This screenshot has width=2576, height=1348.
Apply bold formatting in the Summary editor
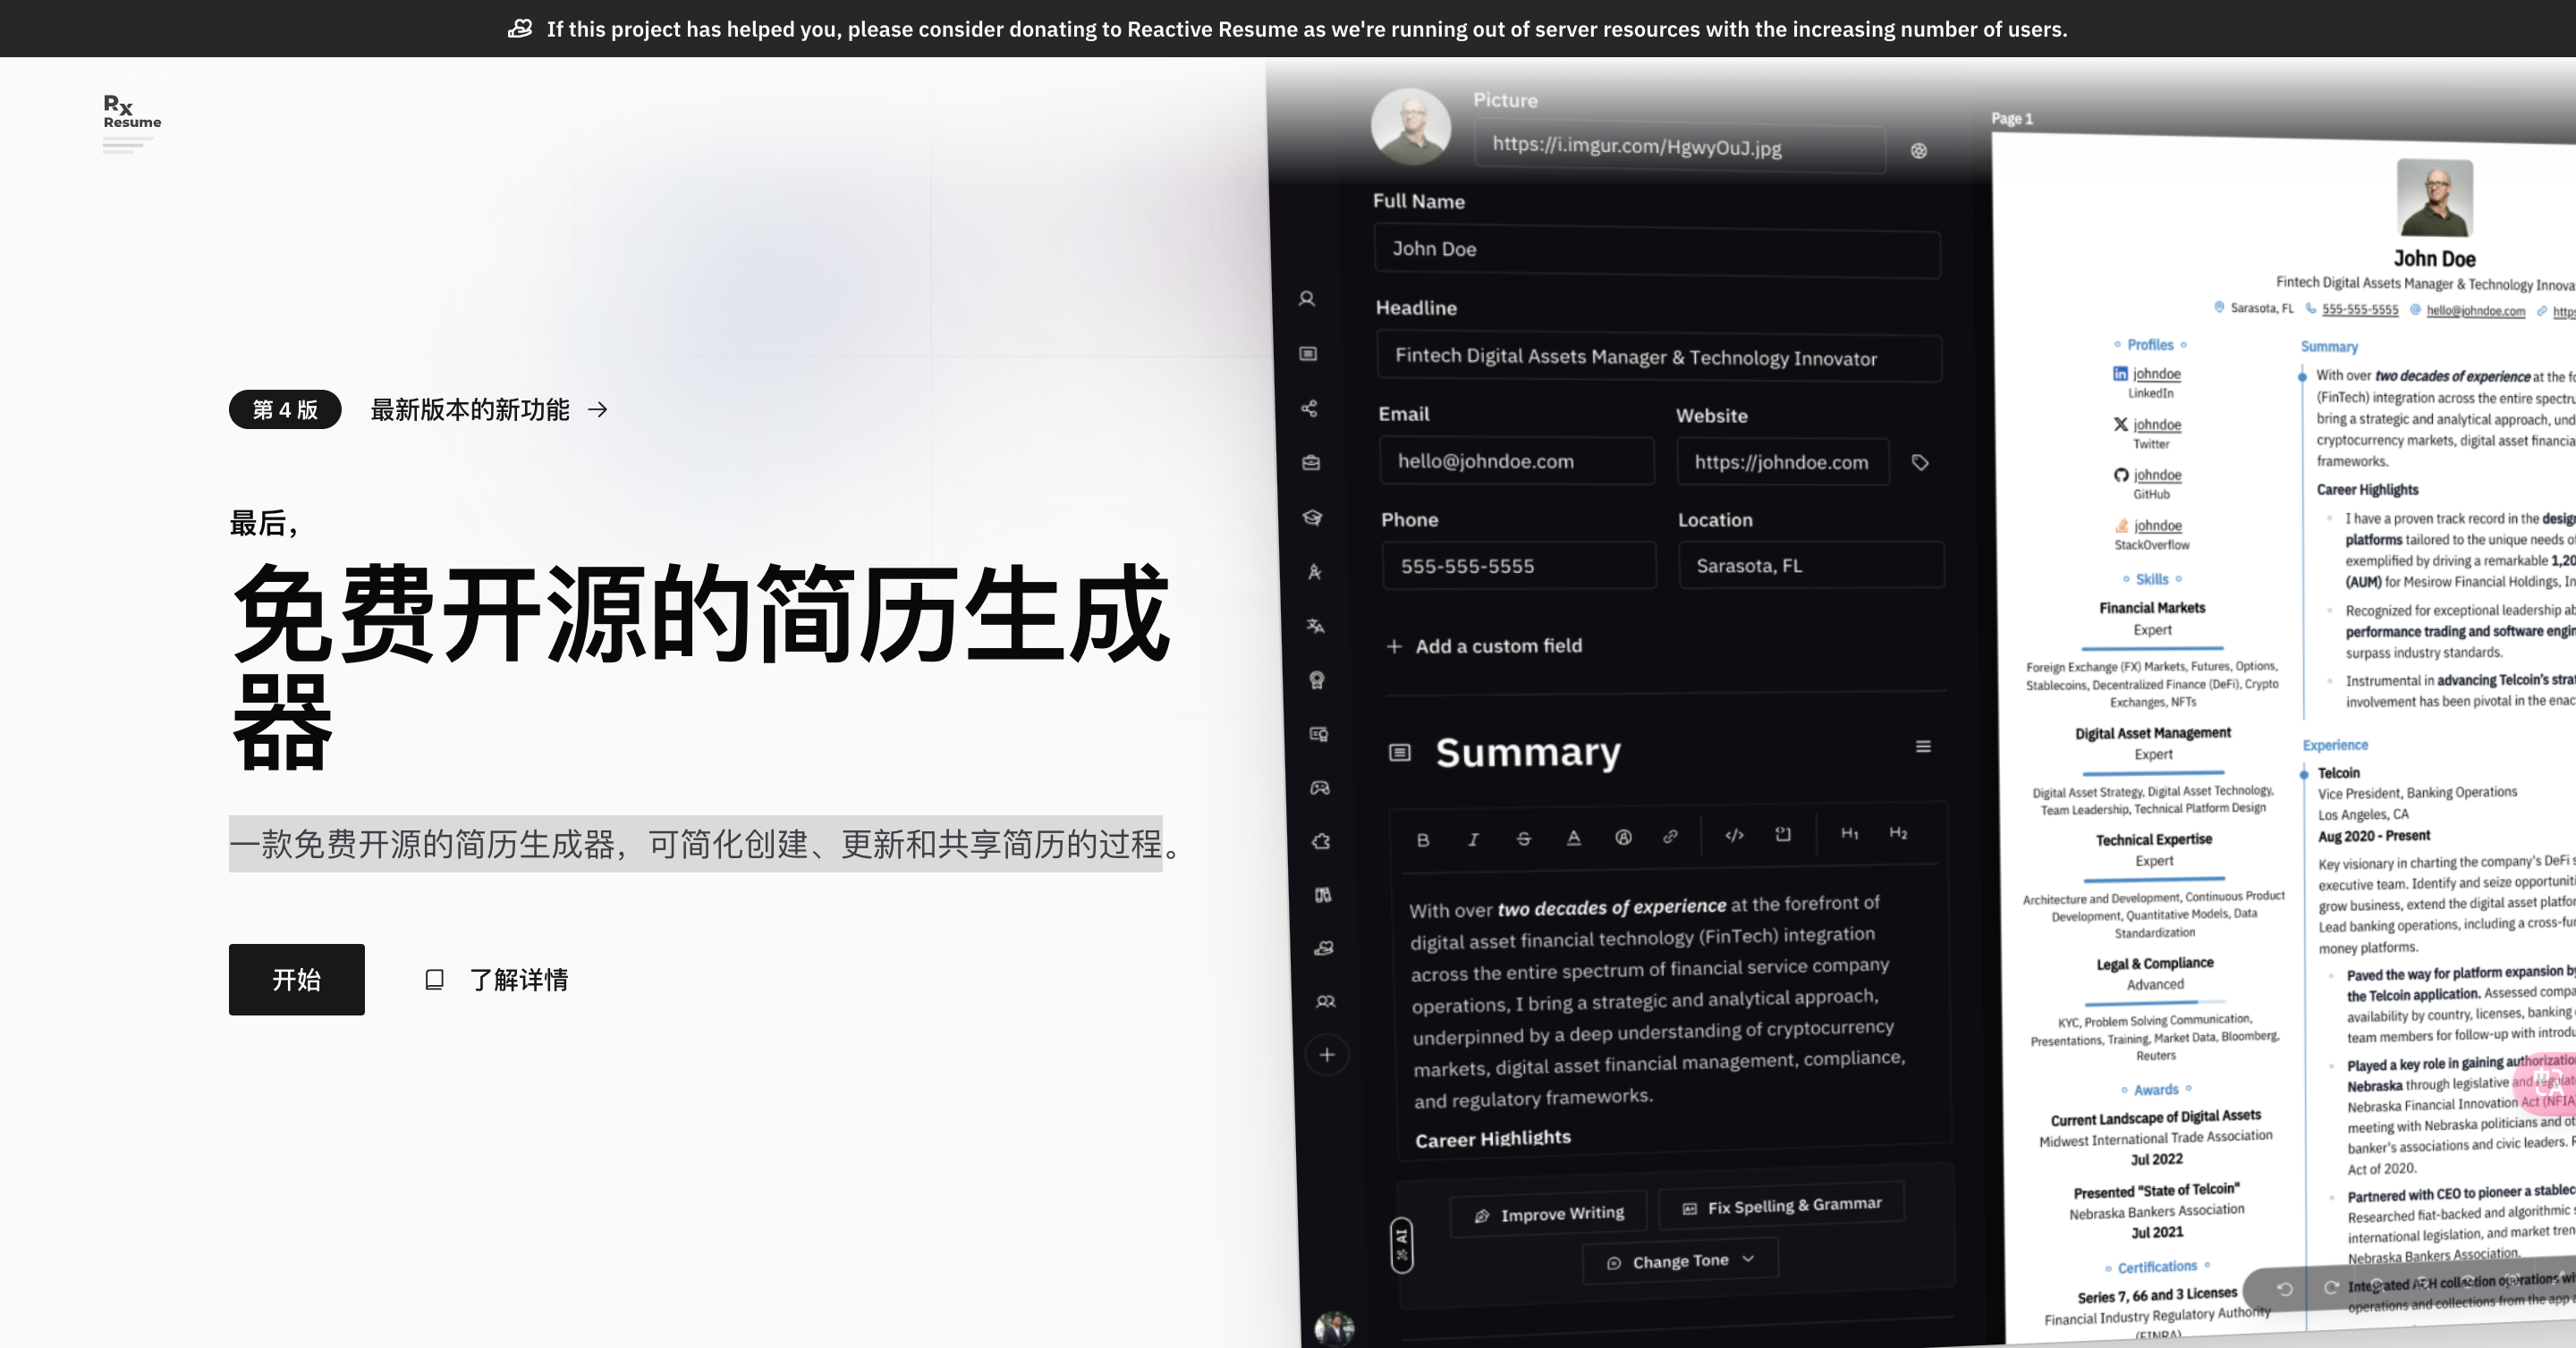tap(1424, 839)
